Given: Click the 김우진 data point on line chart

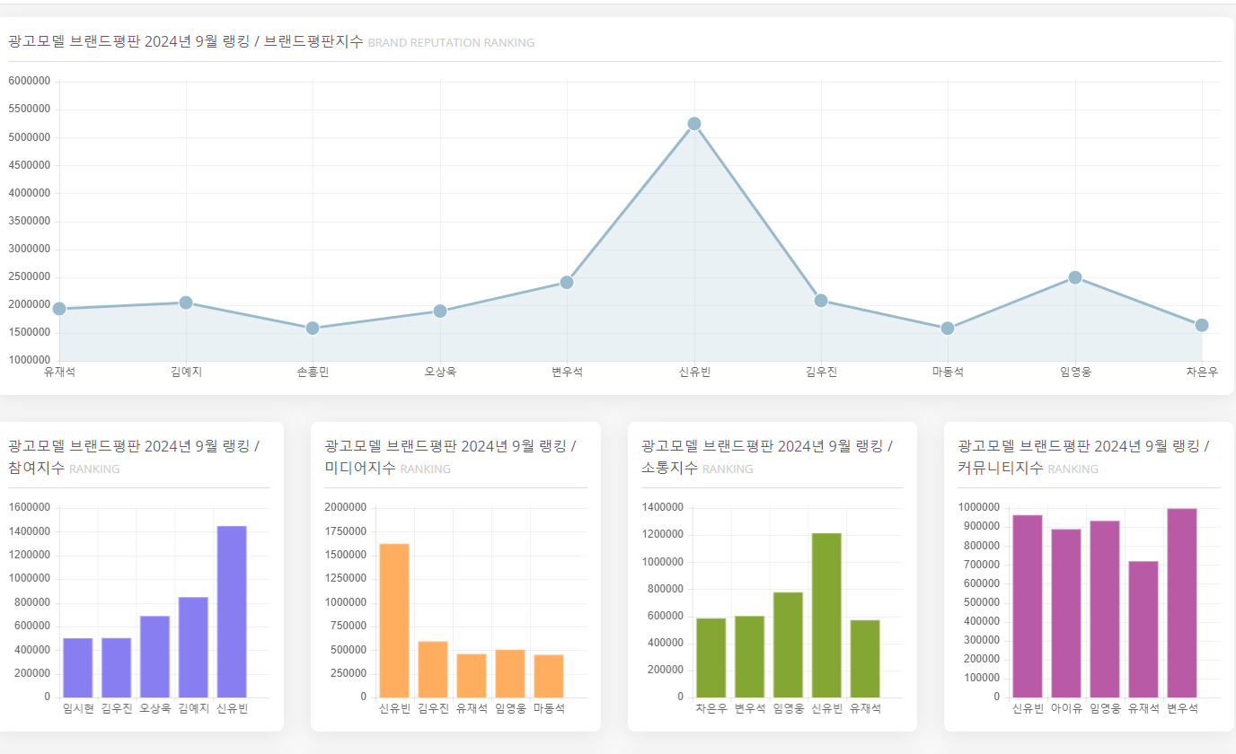Looking at the screenshot, I should coord(821,301).
